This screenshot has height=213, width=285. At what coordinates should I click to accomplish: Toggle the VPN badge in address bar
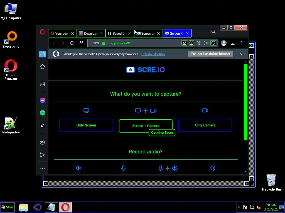pos(96,43)
